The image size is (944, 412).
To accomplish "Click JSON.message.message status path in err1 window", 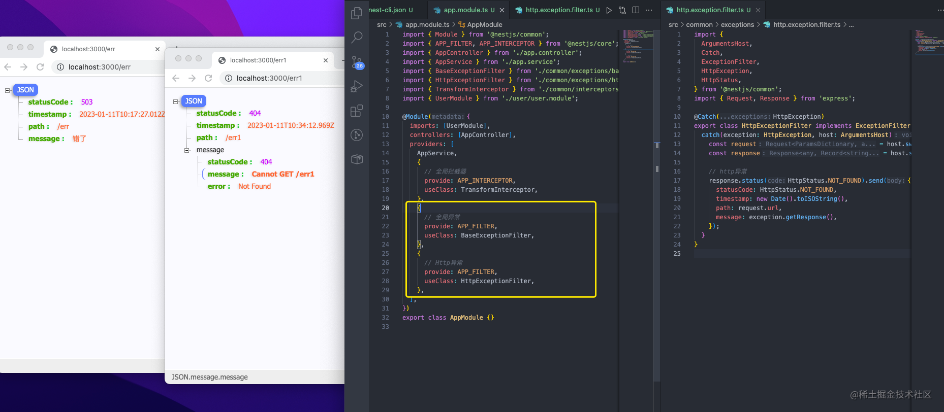I will click(209, 377).
